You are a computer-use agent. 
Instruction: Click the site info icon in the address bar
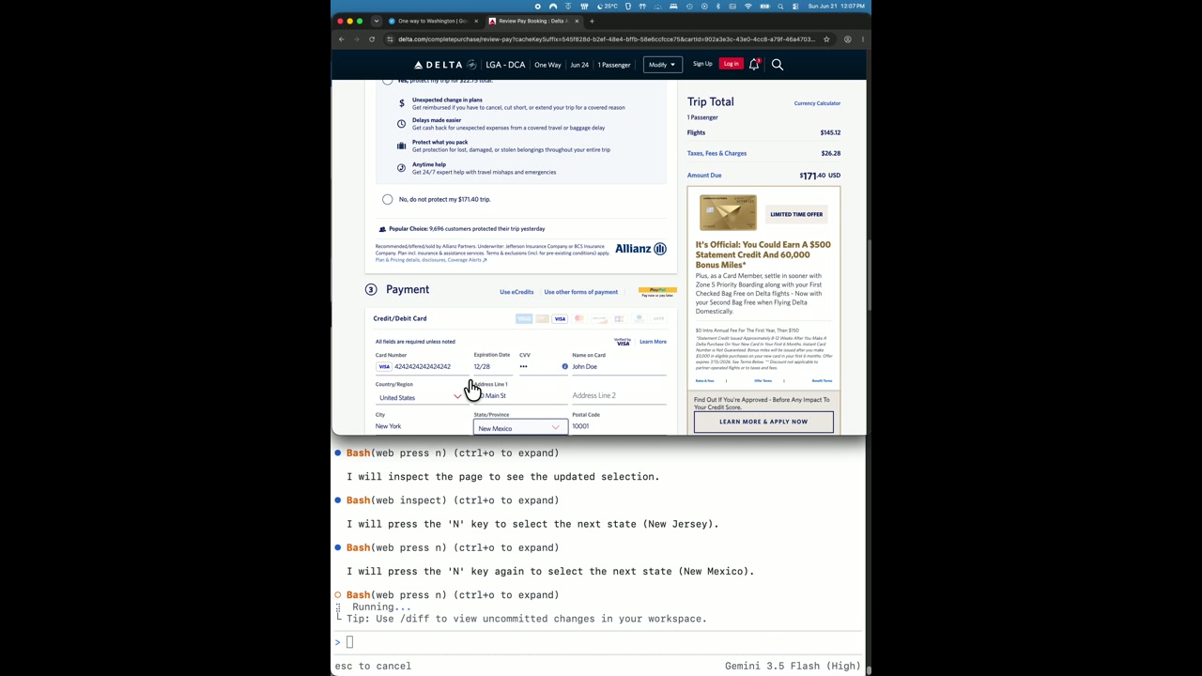390,39
